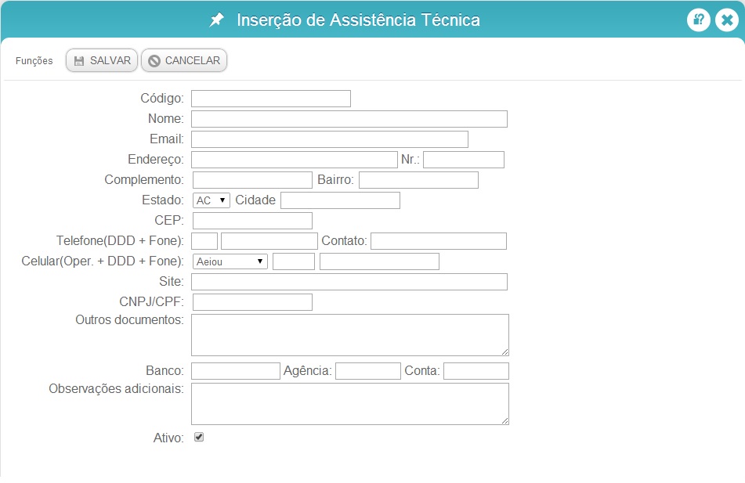Focus the Código input field
This screenshot has width=745, height=483.
[271, 99]
